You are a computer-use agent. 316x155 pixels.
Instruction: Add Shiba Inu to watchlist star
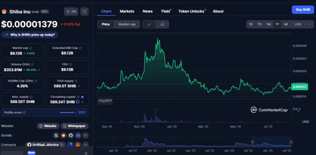coord(71,12)
